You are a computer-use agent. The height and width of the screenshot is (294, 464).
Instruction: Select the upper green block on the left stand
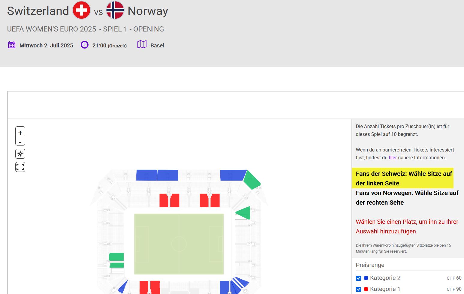[116, 257]
